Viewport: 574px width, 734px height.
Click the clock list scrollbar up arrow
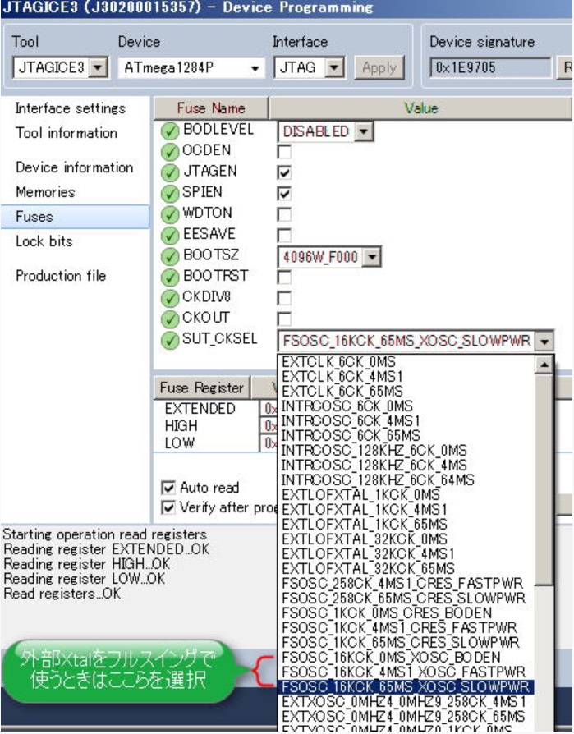pyautogui.click(x=544, y=365)
